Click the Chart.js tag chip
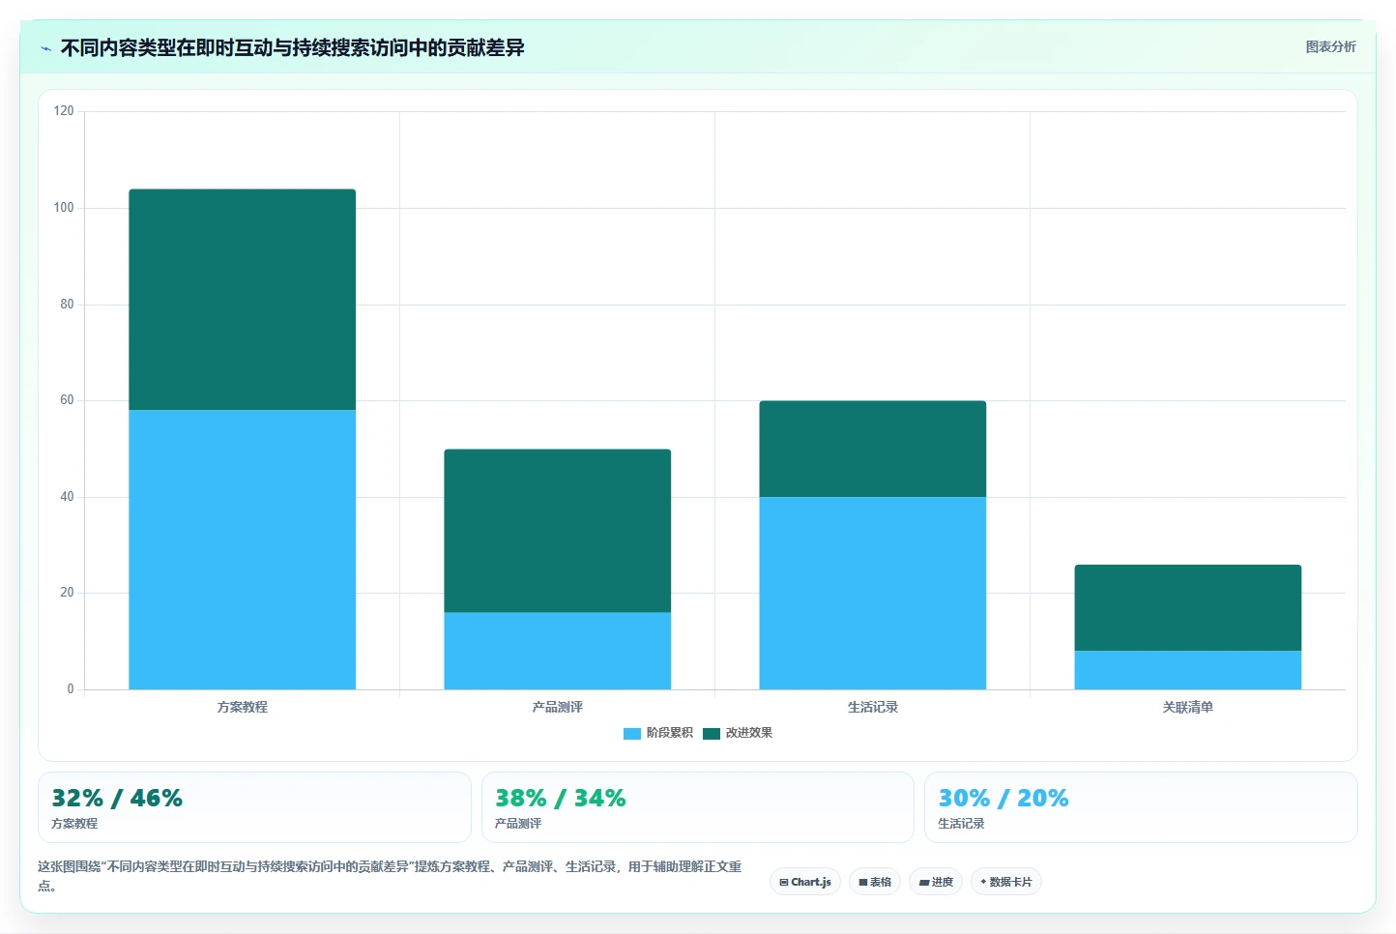The image size is (1396, 934). tap(805, 882)
